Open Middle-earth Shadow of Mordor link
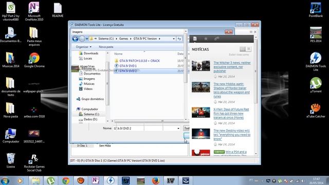 [x=232, y=90]
